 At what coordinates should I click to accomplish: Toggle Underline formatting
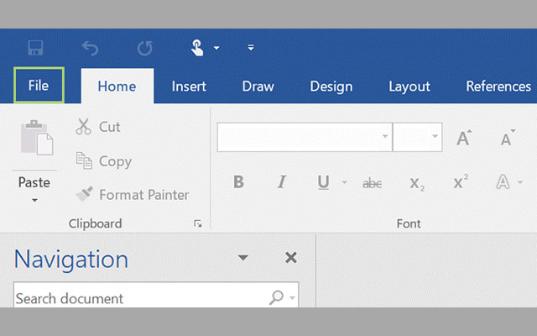tap(323, 182)
